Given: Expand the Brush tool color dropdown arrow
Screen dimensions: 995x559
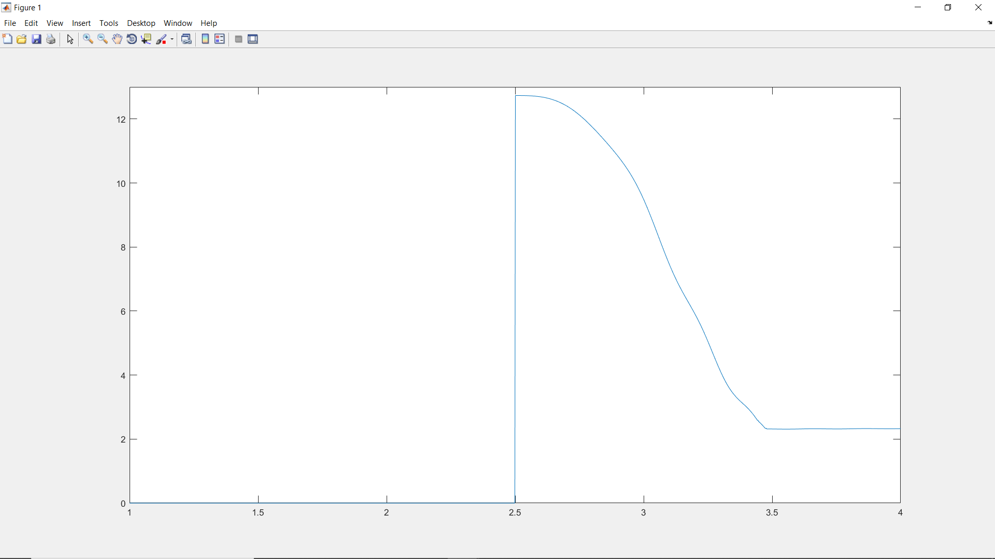Looking at the screenshot, I should (x=172, y=39).
